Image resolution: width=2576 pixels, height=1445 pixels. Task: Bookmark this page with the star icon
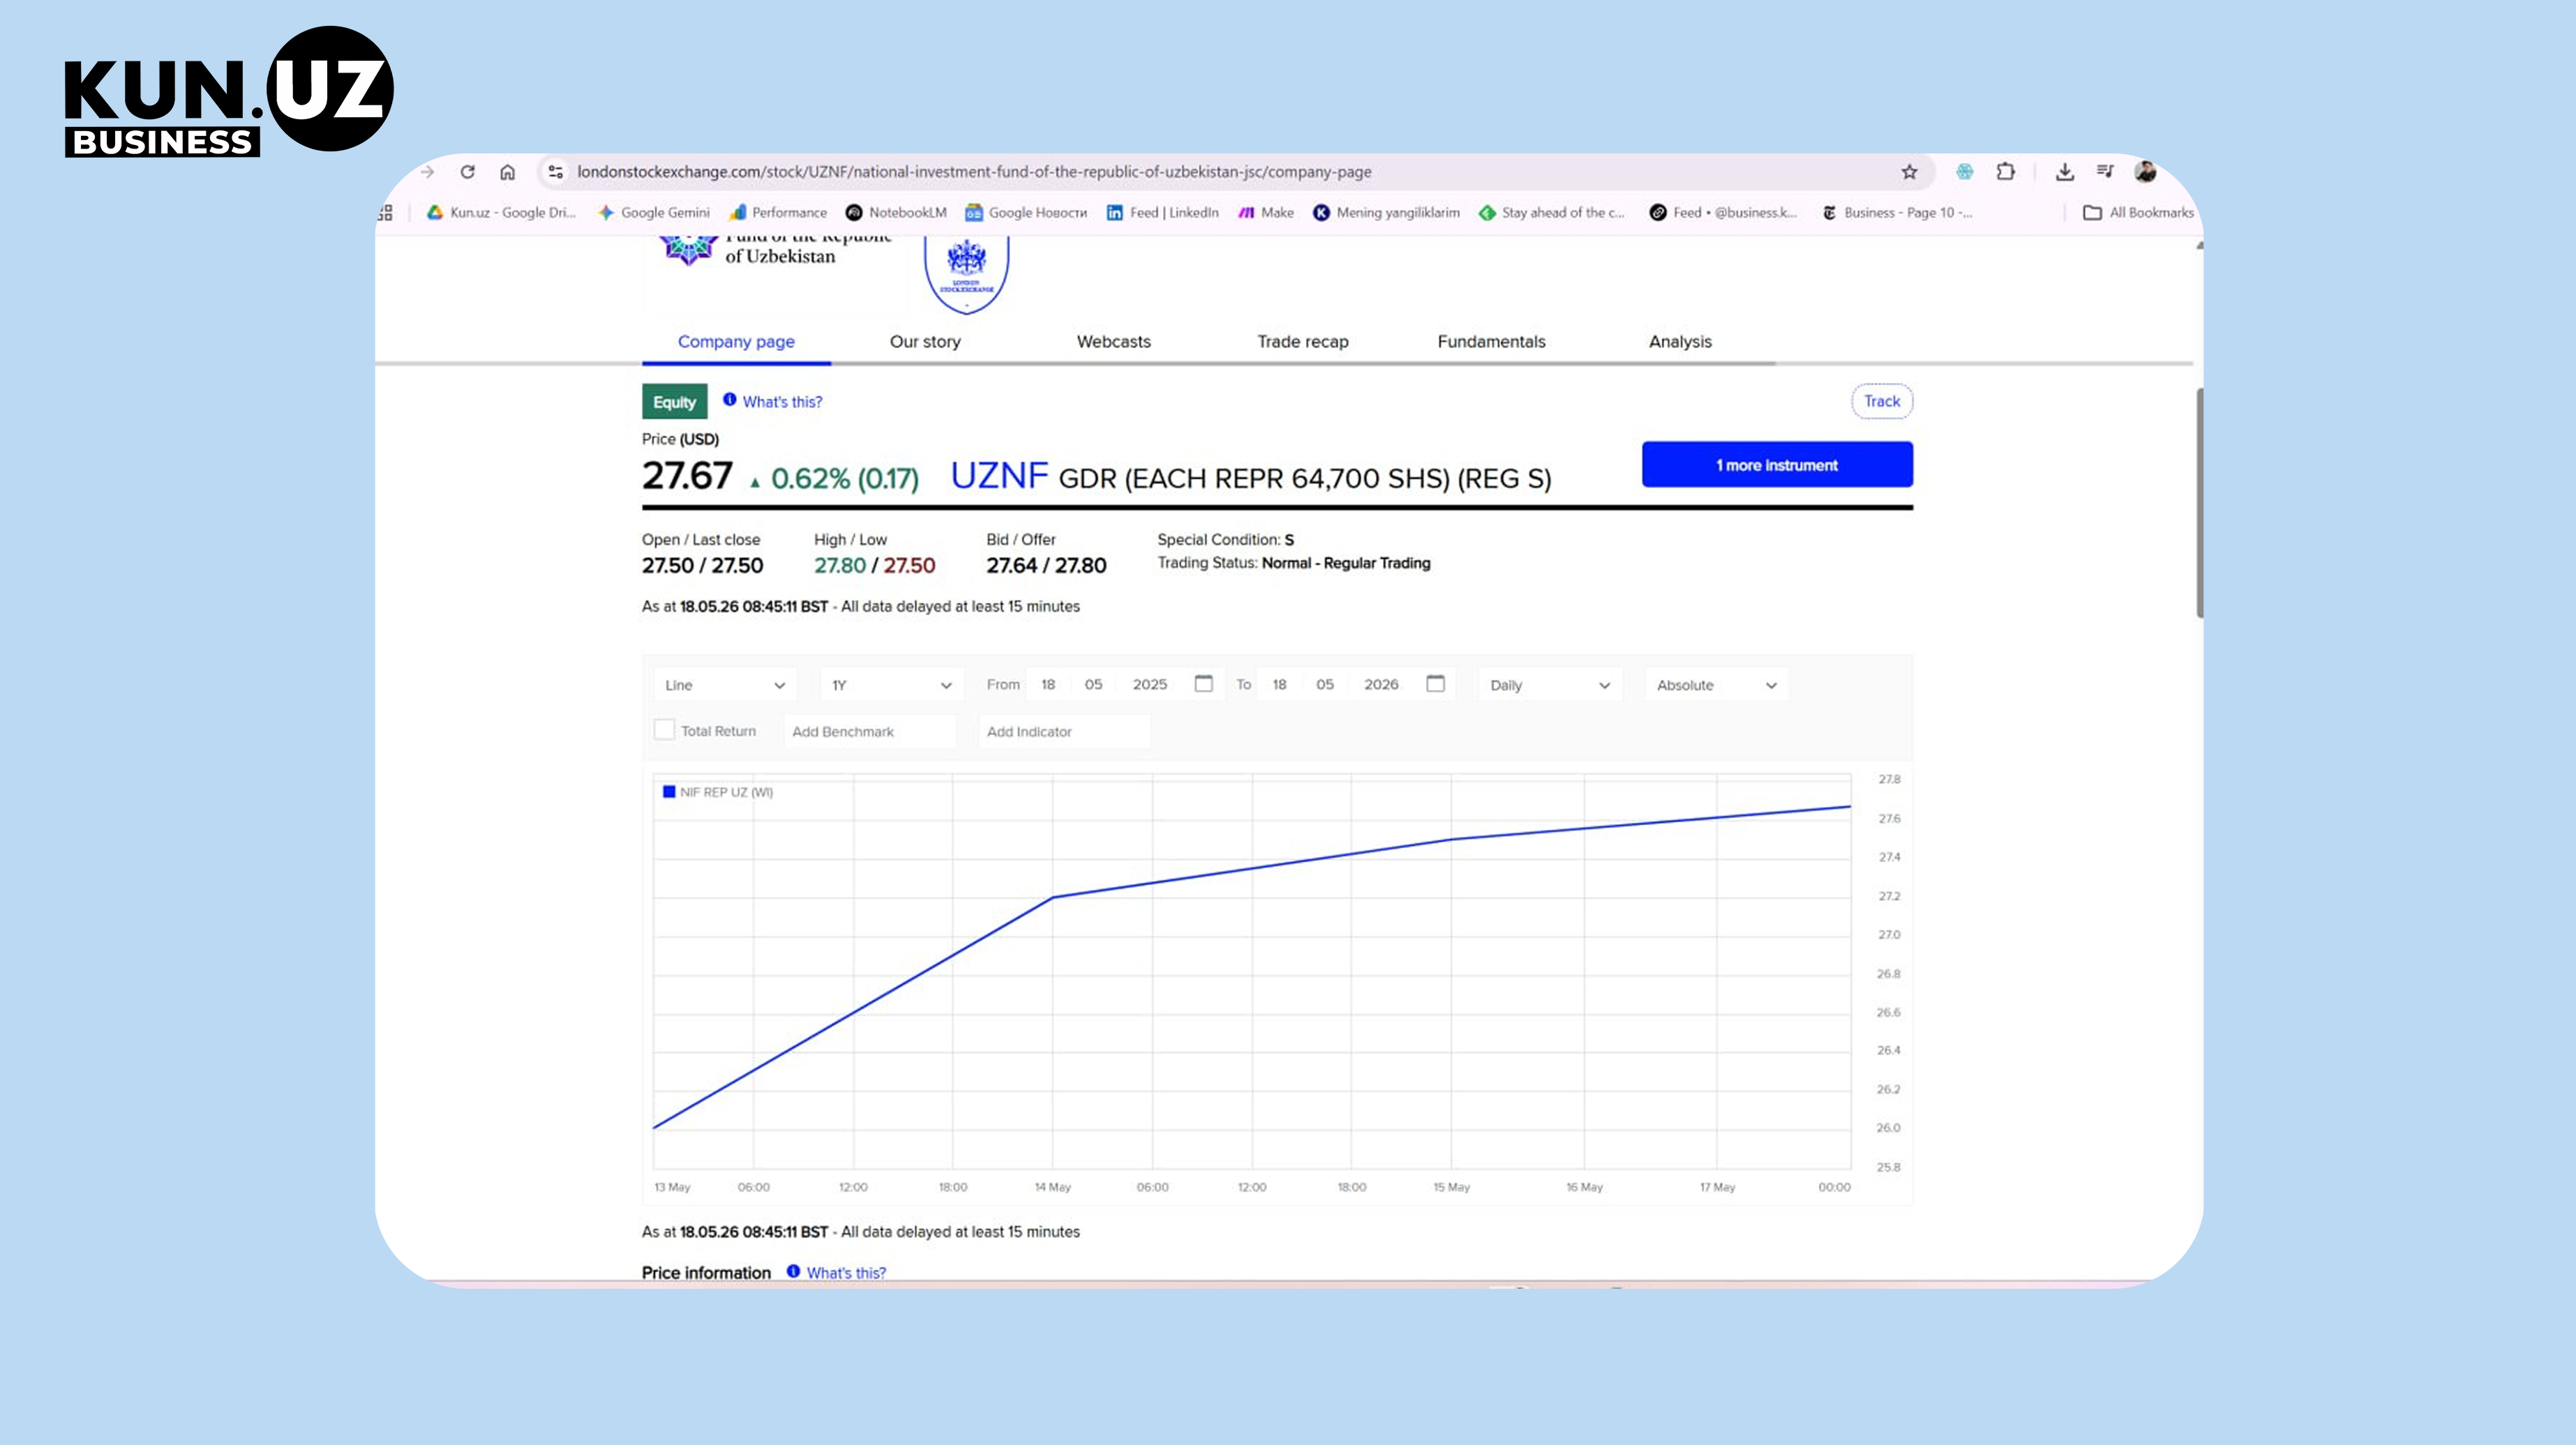coord(1909,172)
